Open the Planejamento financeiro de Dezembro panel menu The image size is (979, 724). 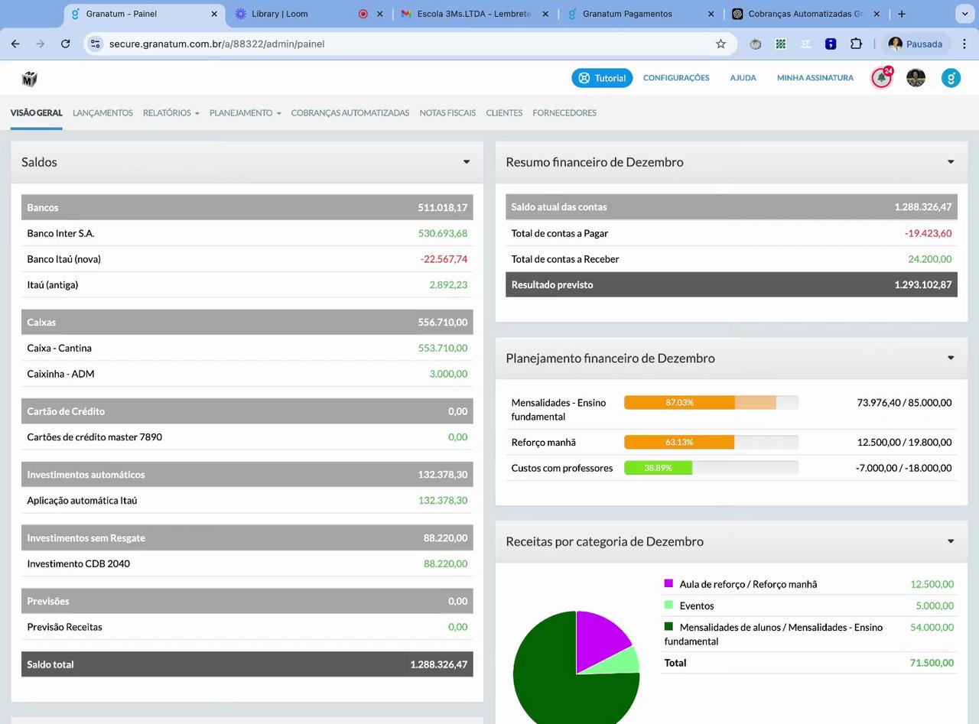click(951, 358)
